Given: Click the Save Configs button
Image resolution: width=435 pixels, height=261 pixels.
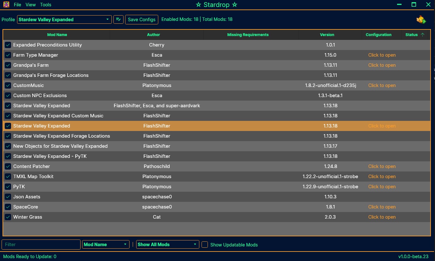Looking at the screenshot, I should click(142, 19).
